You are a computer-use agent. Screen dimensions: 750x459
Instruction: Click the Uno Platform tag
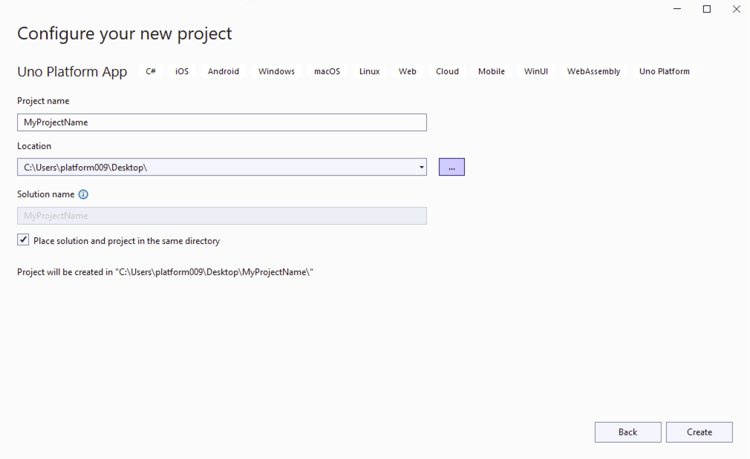point(664,71)
